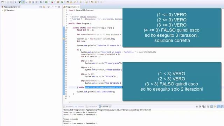Click the Display Selected Console icon
This screenshot has width=224, height=126.
coord(222,106)
